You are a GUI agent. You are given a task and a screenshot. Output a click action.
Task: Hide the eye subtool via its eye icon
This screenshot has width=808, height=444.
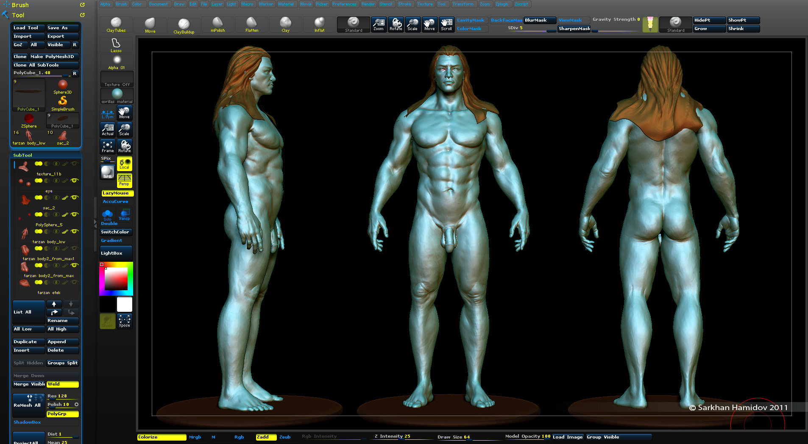tap(75, 180)
